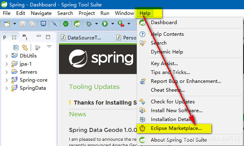This screenshot has height=146, width=244.
Task: Maximize the Package Explorer panel
Action: tap(48, 37)
